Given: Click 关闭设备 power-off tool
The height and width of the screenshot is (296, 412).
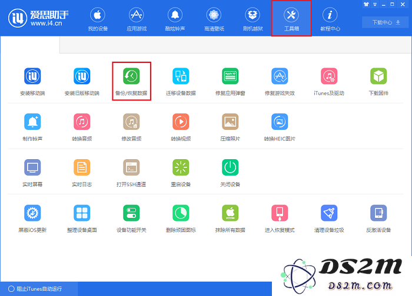Looking at the screenshot, I should 230,173.
